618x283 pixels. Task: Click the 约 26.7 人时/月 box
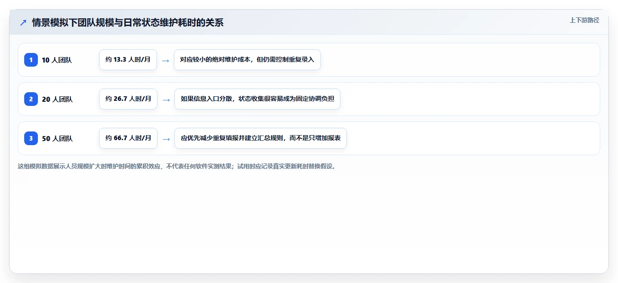pyautogui.click(x=128, y=99)
